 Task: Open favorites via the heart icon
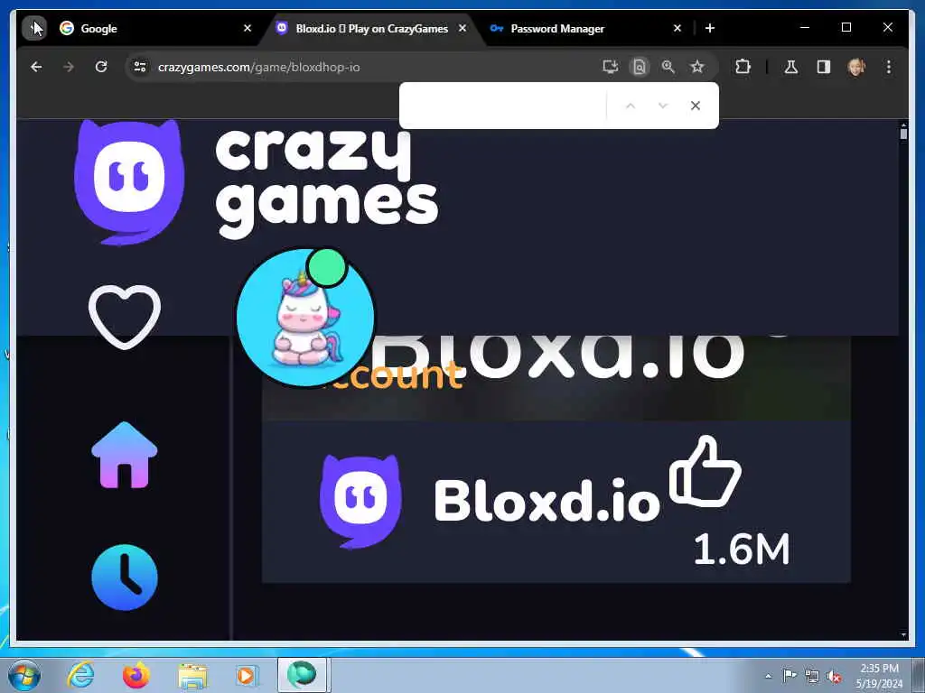coord(125,317)
